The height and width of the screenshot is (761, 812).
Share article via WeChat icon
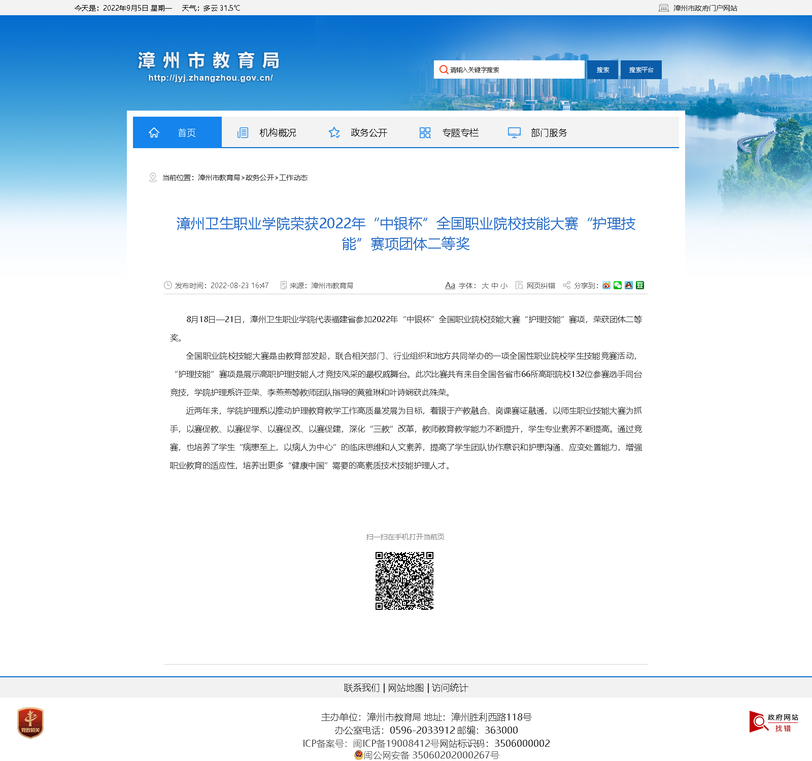tap(618, 285)
